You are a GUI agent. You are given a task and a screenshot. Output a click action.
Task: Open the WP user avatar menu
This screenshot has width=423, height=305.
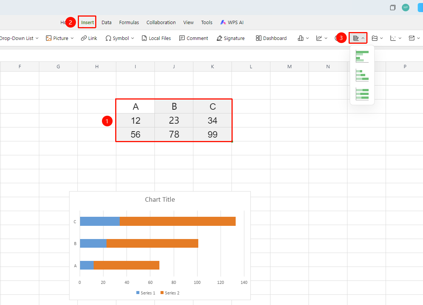coord(406,8)
